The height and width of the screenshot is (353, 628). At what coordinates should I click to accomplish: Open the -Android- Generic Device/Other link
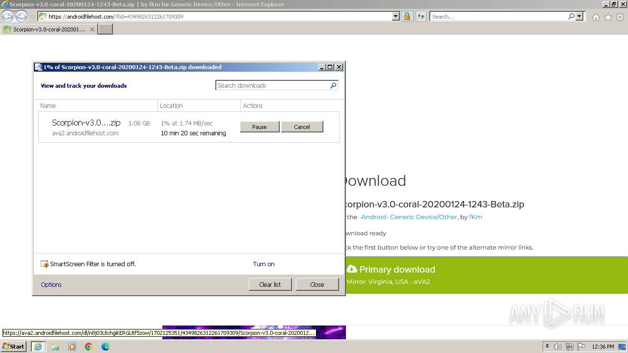pyautogui.click(x=408, y=217)
